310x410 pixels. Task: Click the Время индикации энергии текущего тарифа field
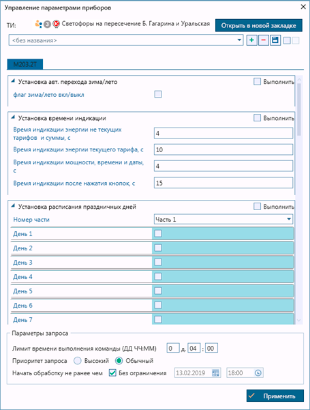pyautogui.click(x=223, y=149)
